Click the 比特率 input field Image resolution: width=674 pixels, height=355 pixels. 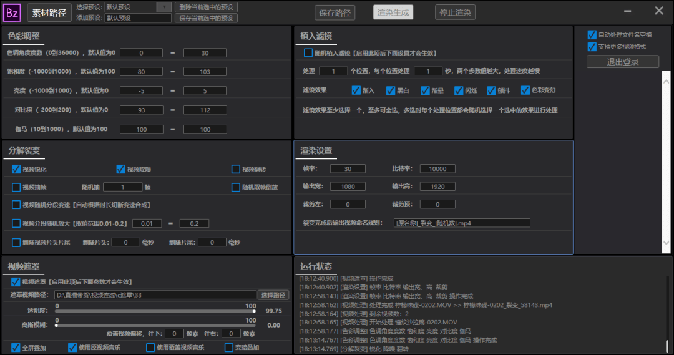[x=437, y=169]
